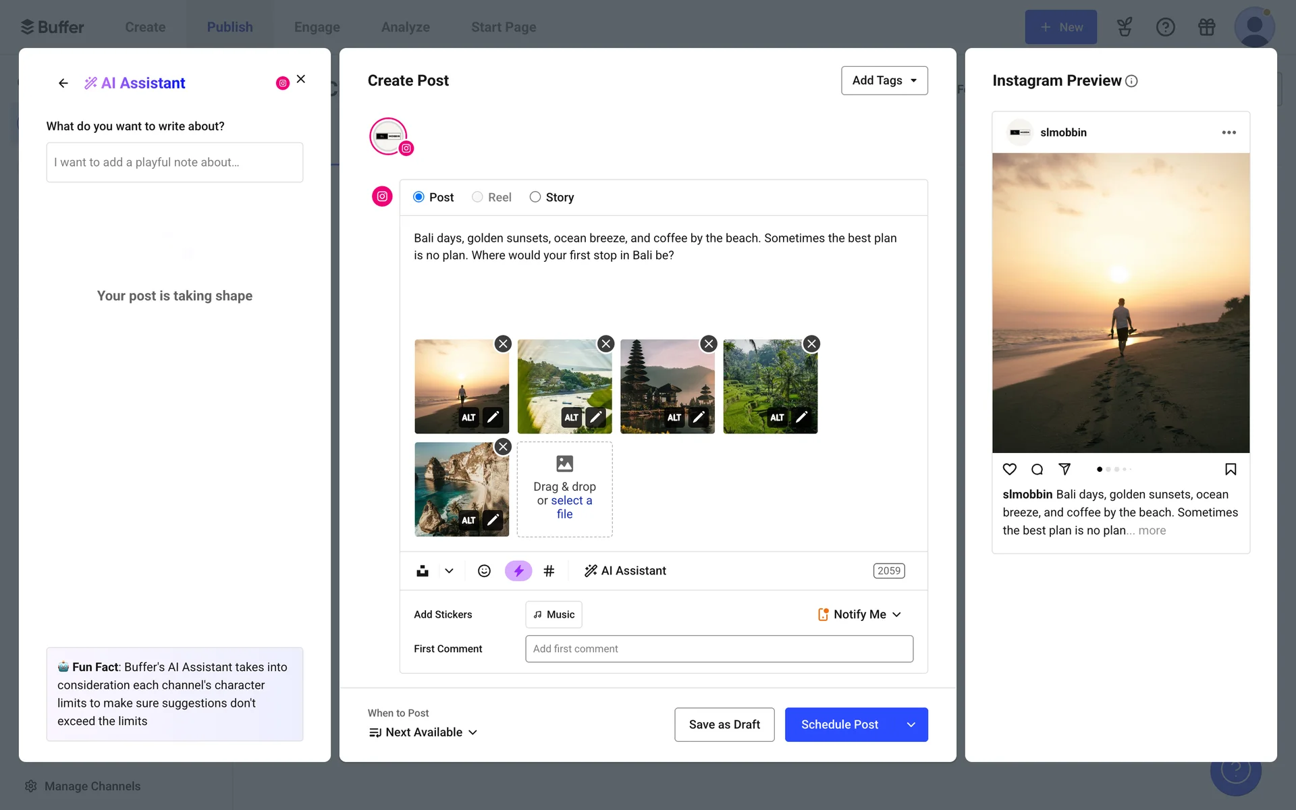This screenshot has width=1296, height=810.
Task: Select the Post radio option
Action: [419, 197]
